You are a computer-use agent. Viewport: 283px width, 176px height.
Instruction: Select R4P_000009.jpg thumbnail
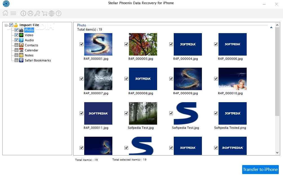click(188, 79)
